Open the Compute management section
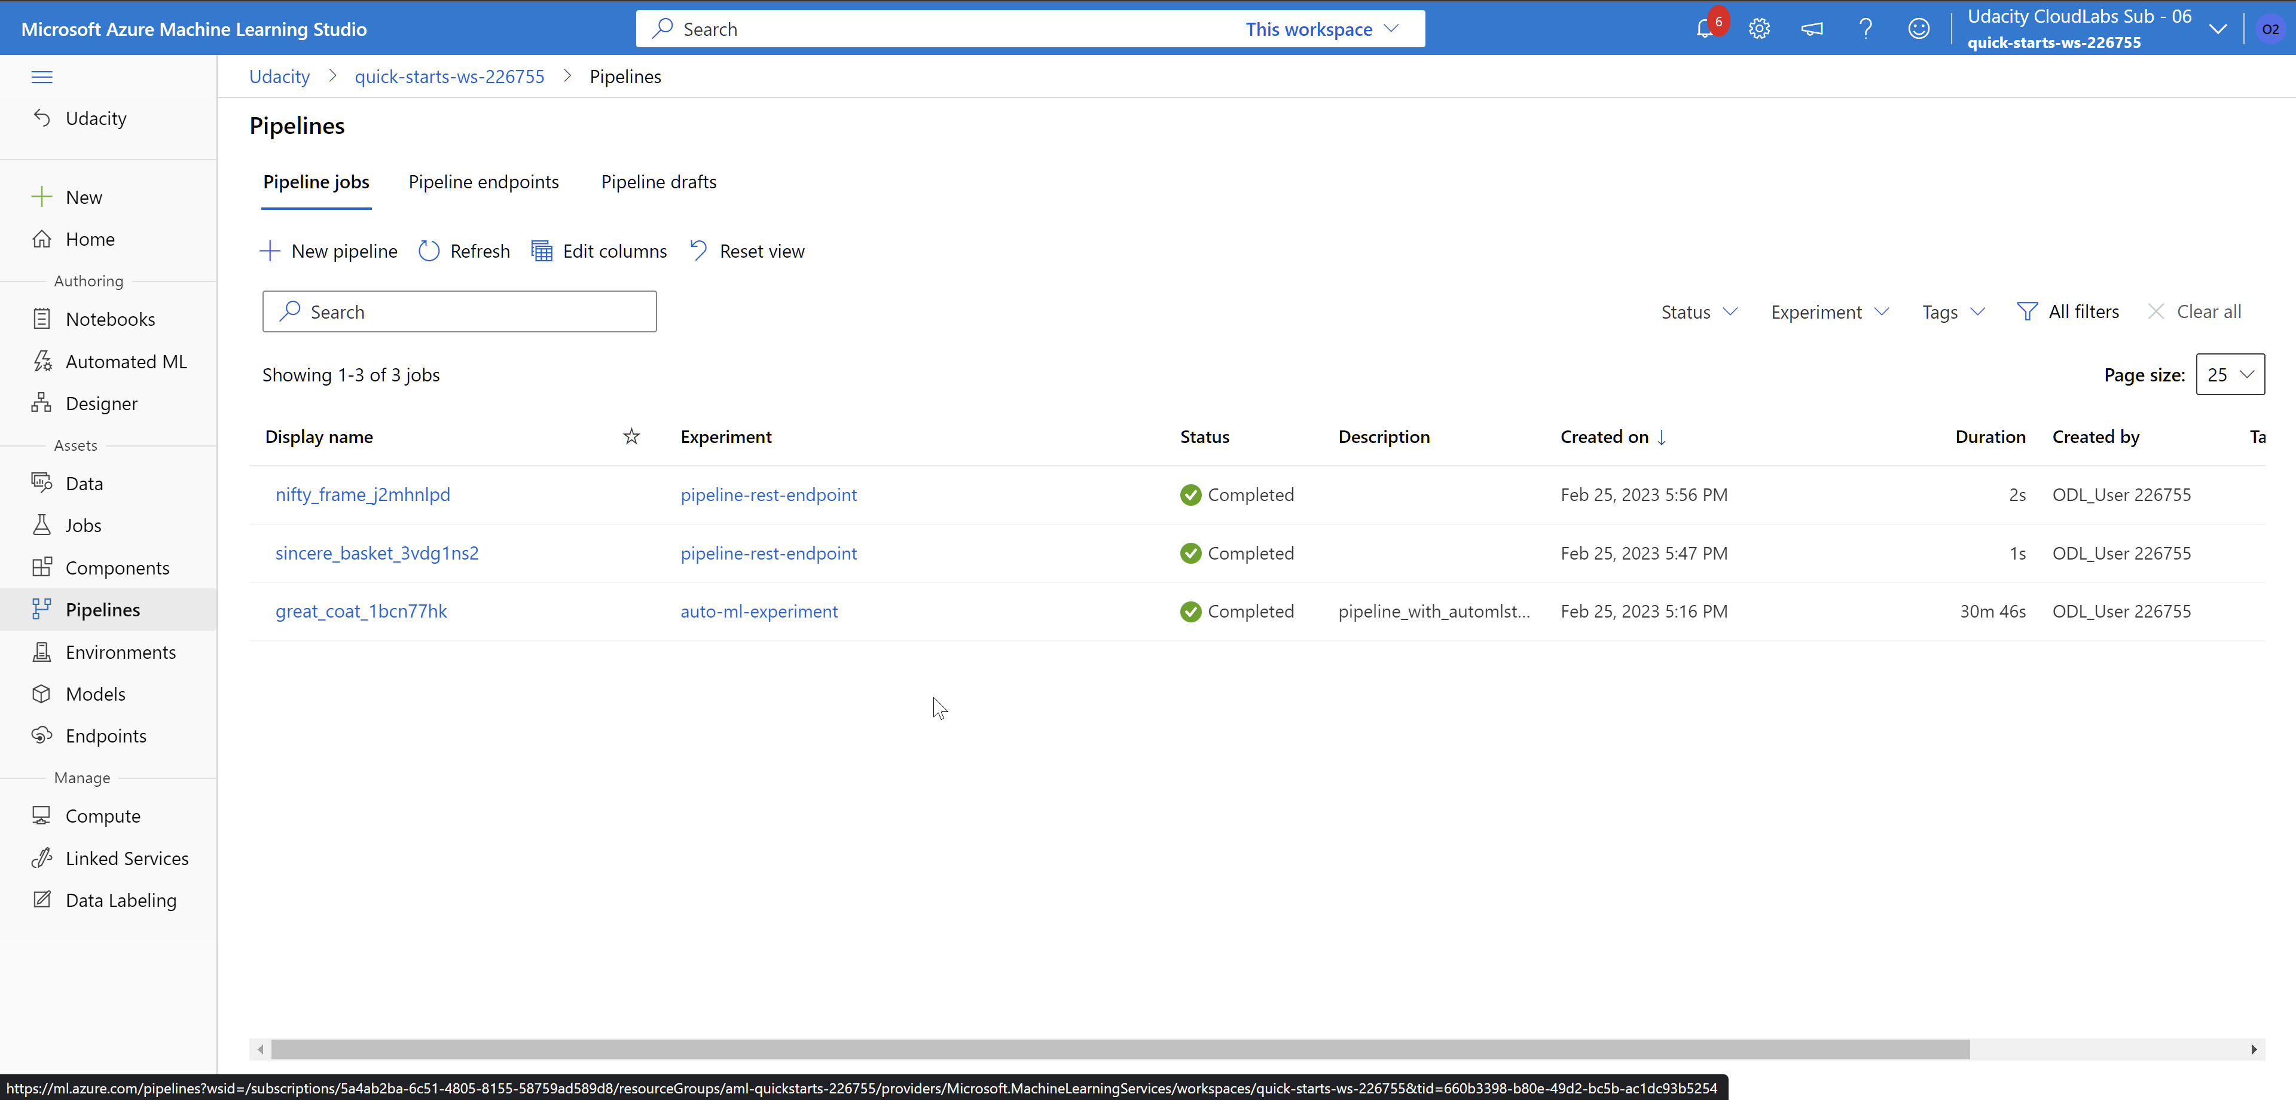 (103, 815)
